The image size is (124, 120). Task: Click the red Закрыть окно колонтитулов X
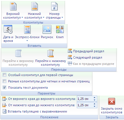pos(112,101)
